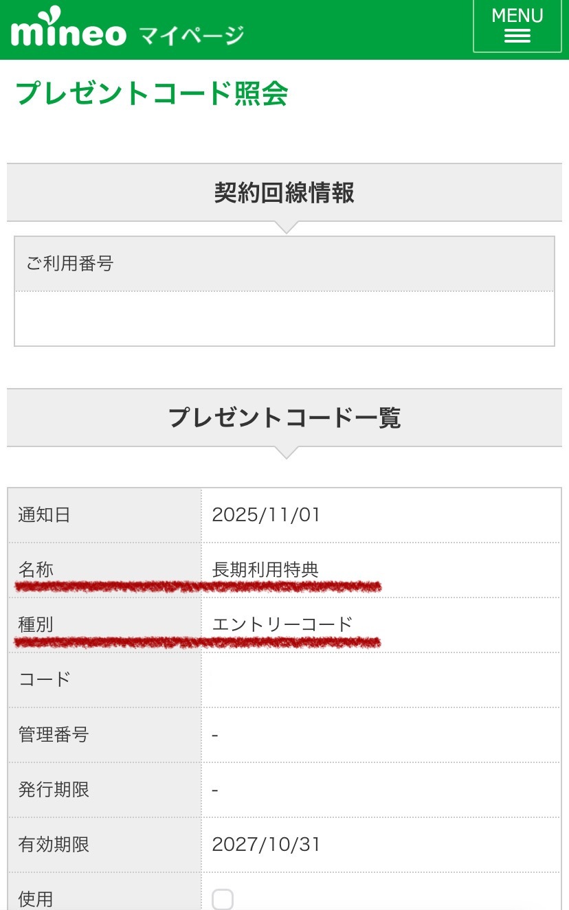Screen dimensions: 569x910
Task: Select the 有効期限 date 2027/10/31
Action: coord(267,845)
